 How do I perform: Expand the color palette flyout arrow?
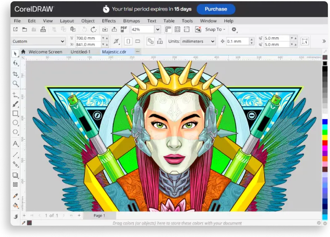325,223
